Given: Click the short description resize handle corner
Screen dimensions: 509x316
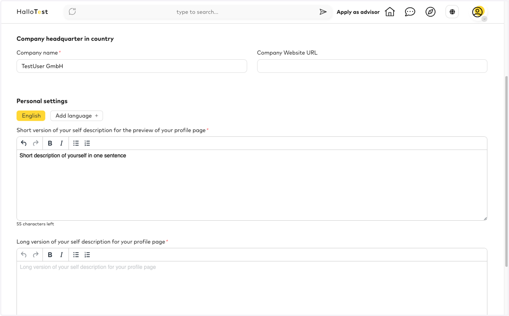Looking at the screenshot, I should coord(485,218).
